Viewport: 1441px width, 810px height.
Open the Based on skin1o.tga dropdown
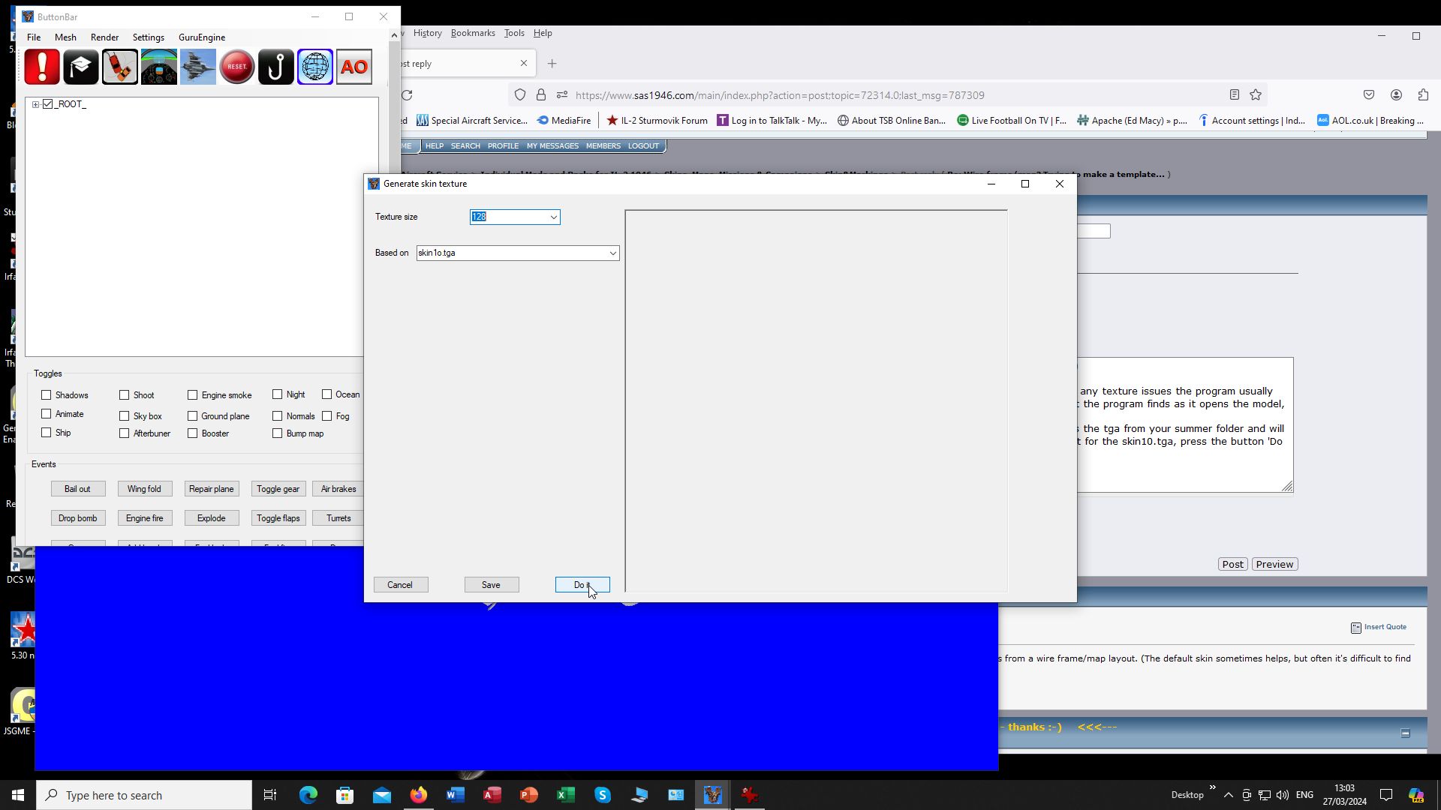tap(612, 253)
